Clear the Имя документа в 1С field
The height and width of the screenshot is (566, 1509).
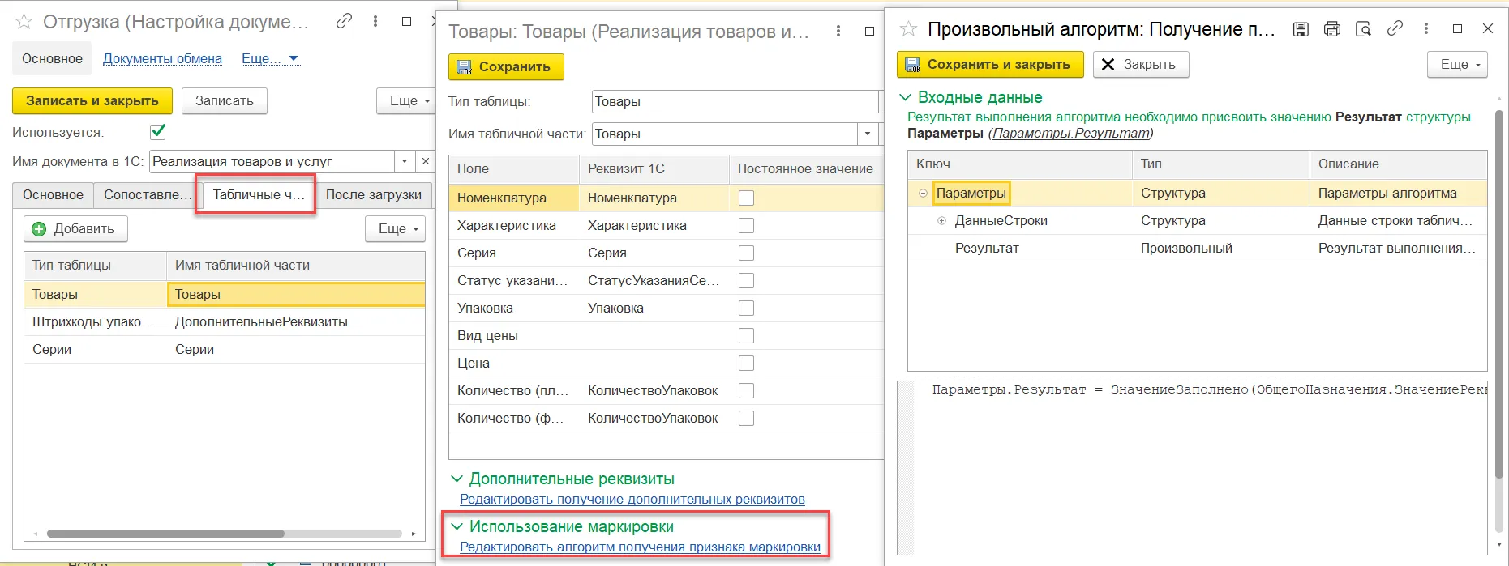click(426, 161)
